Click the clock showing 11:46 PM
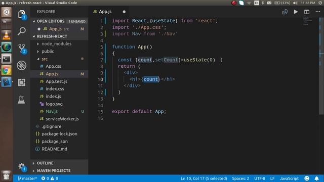The image size is (324, 182). (308, 3)
